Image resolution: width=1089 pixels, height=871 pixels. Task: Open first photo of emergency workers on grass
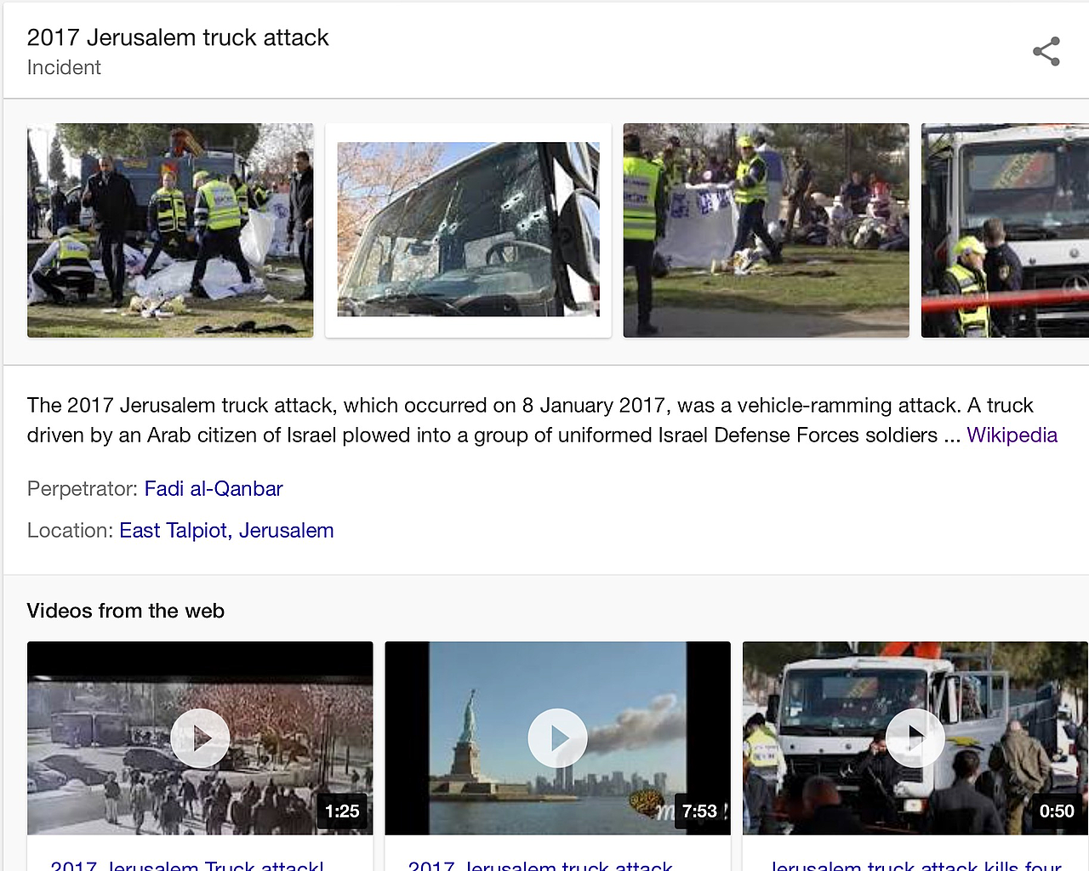point(170,231)
